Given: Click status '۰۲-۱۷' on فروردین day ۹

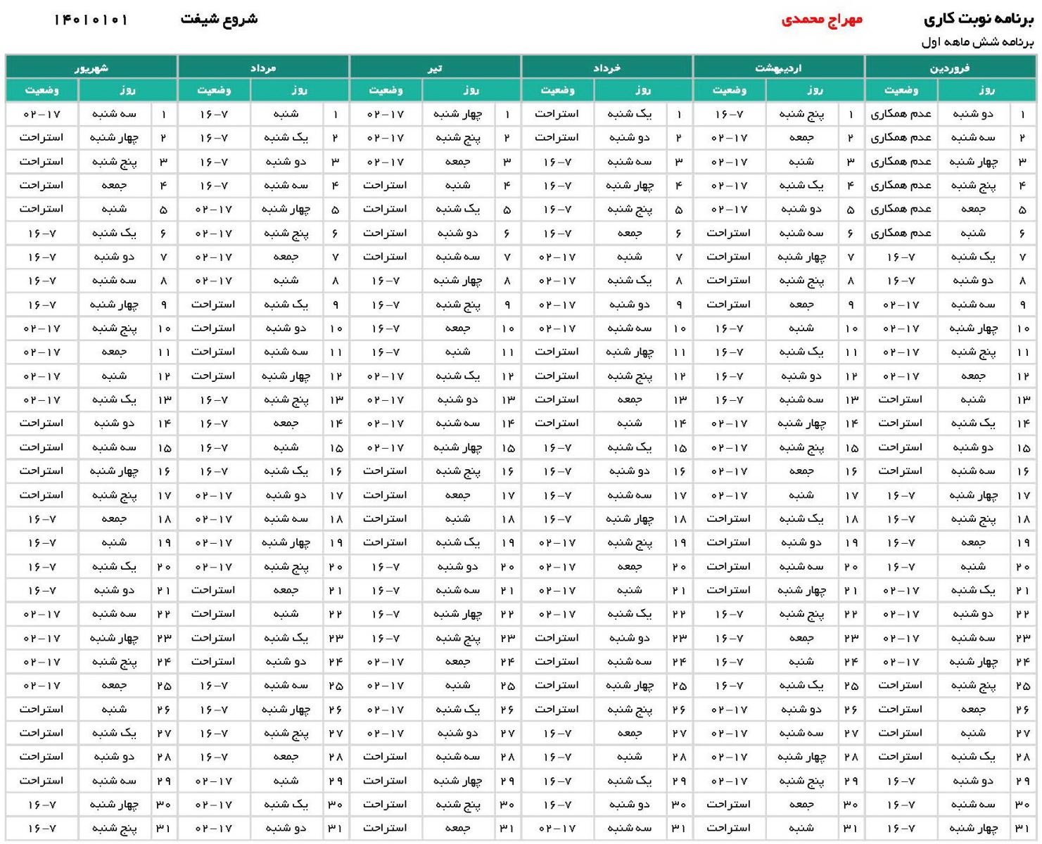Looking at the screenshot, I should coord(901,305).
